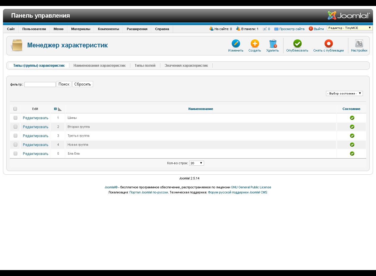Click the Снять с публикации red icon

pos(328,44)
